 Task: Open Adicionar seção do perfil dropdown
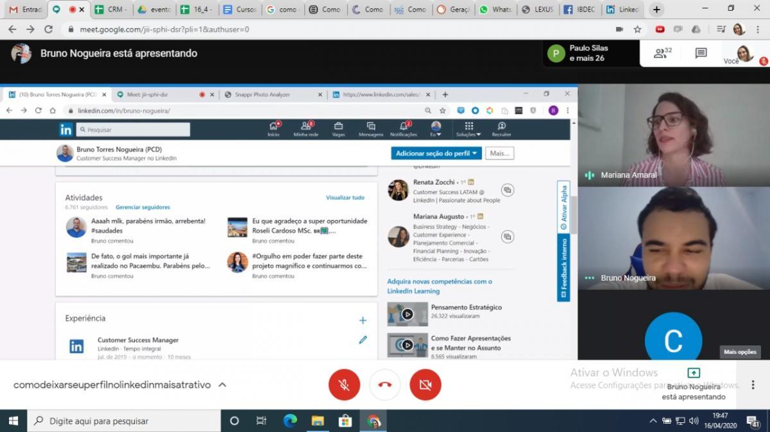tap(436, 153)
